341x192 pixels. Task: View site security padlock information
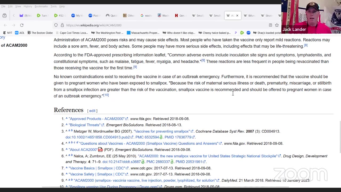tap(62, 25)
